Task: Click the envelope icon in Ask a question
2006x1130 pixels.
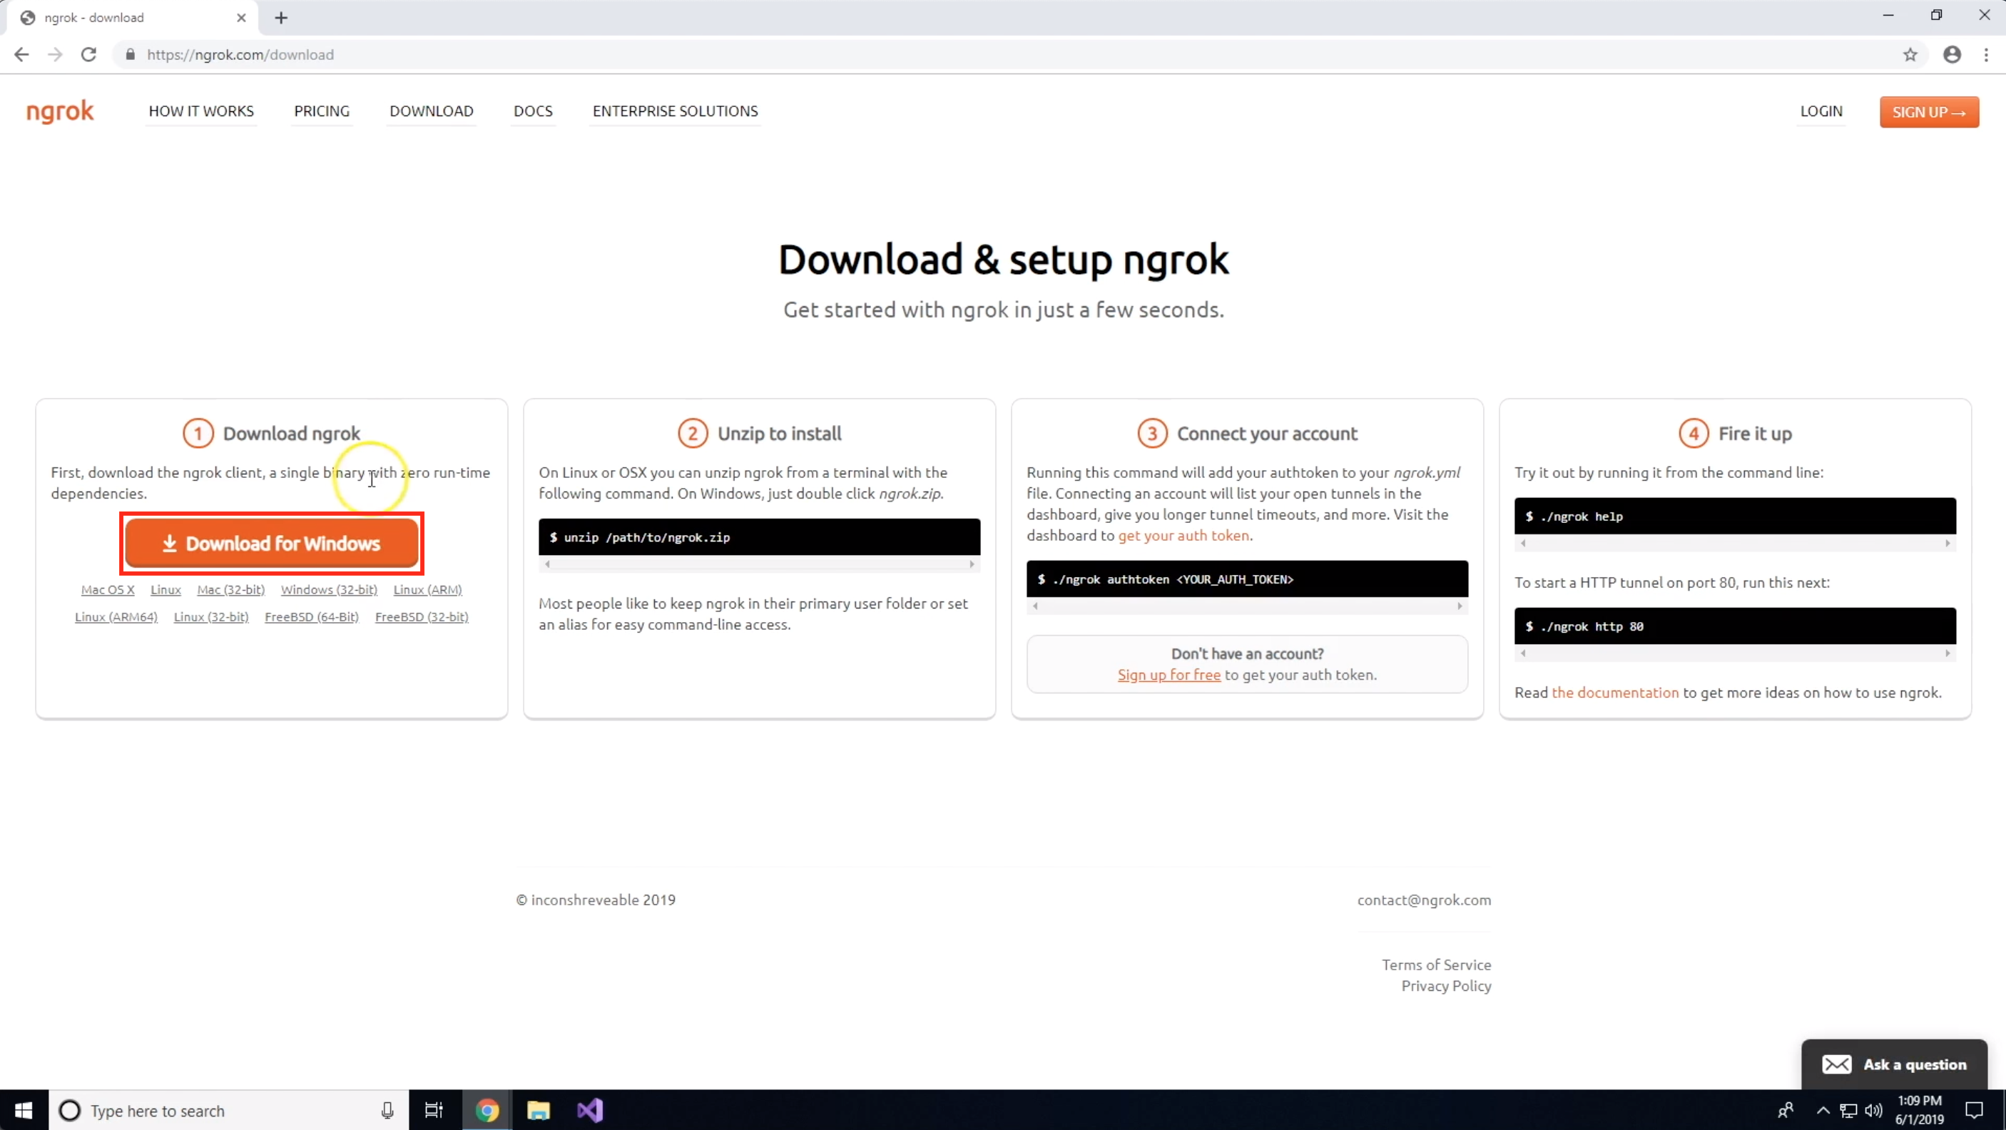Action: point(1837,1064)
